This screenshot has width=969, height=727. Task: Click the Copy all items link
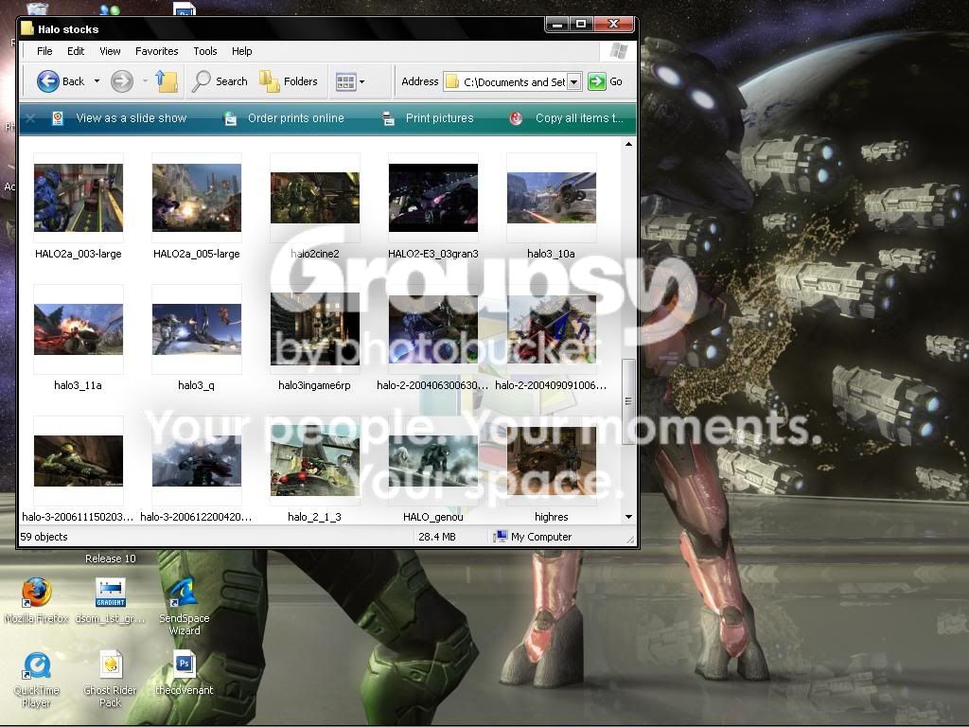pyautogui.click(x=579, y=118)
